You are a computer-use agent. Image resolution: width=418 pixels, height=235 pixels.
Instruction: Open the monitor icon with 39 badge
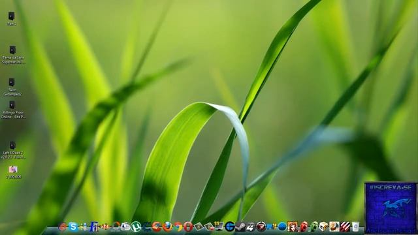point(219,227)
